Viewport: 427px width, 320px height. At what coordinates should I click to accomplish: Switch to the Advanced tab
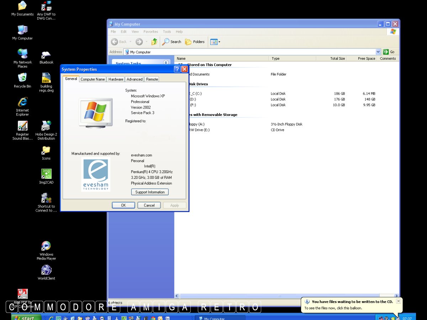click(135, 79)
